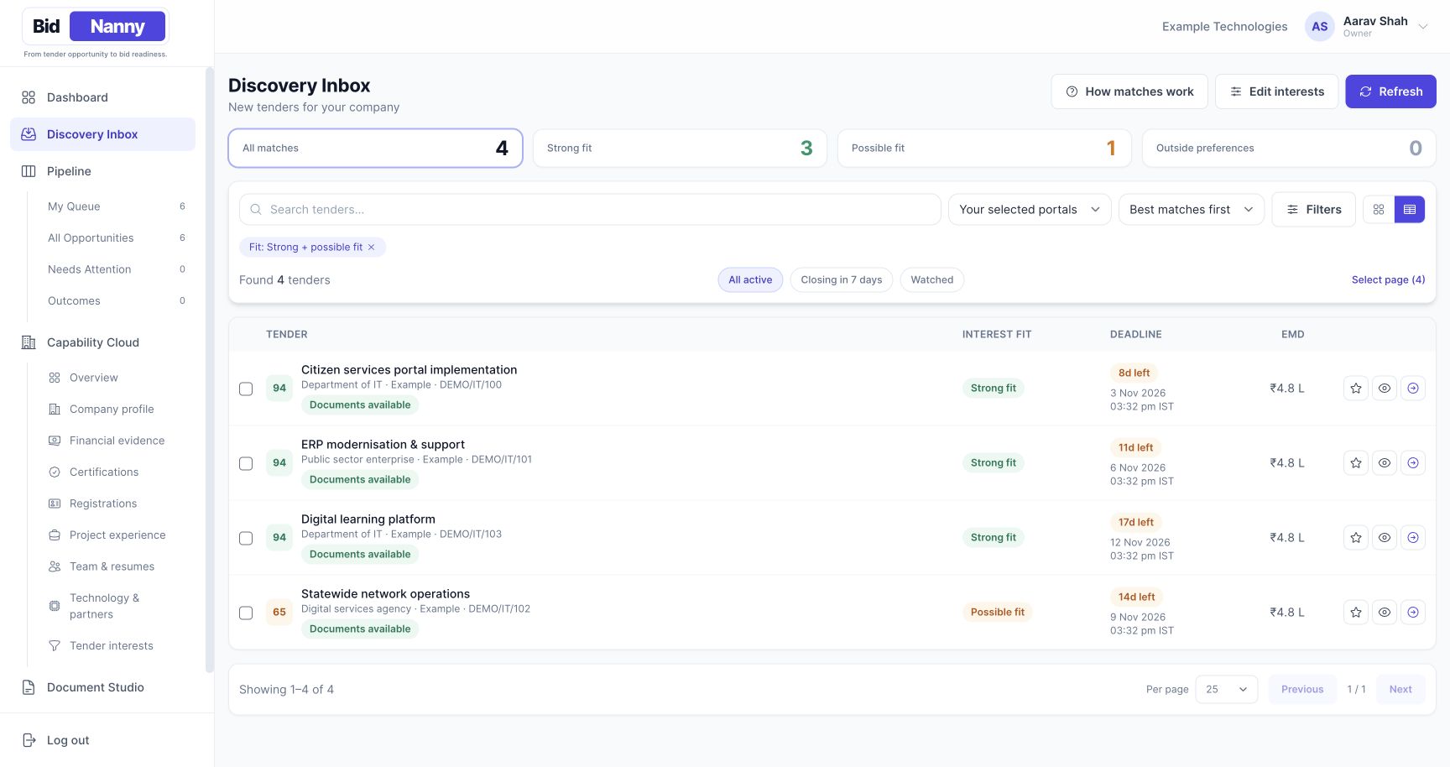
Task: Open arrow icon for Citizen services portal row
Action: (x=1413, y=388)
